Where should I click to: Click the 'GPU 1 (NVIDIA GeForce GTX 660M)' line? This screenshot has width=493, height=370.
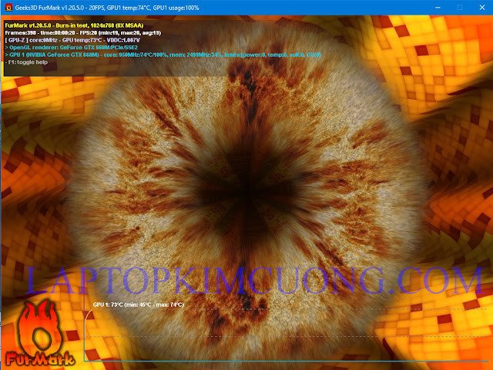(163, 55)
